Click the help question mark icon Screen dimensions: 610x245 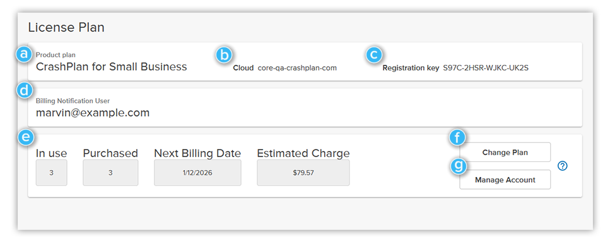(x=563, y=166)
